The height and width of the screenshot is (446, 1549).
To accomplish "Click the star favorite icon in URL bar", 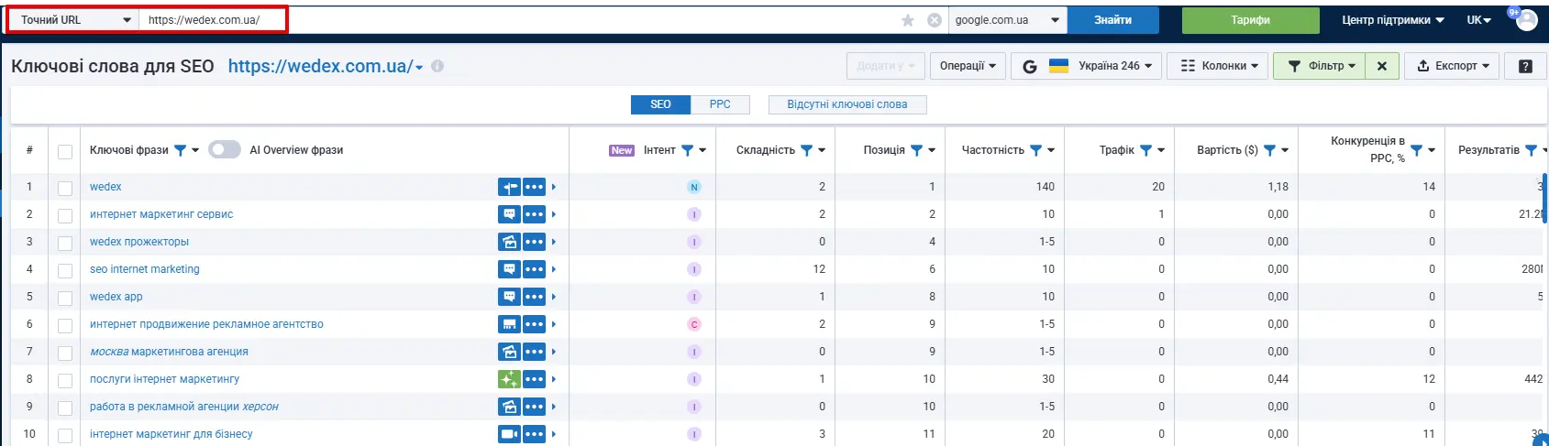I will coord(908,20).
